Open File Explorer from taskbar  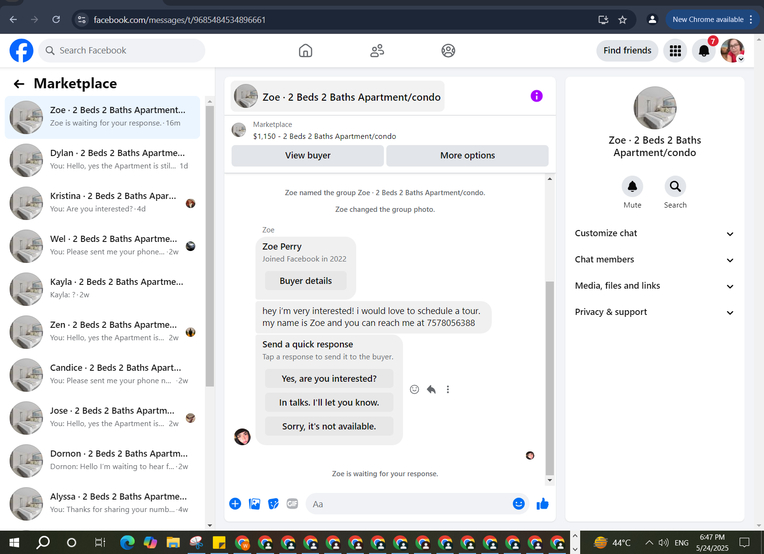point(173,543)
